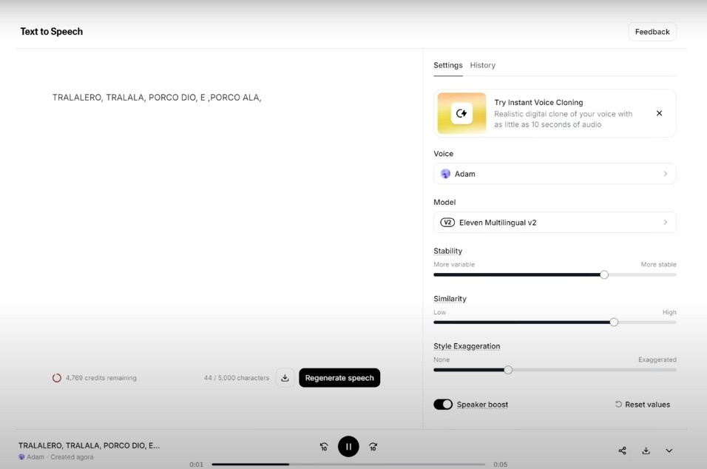Click the Style Exaggeration label
Screen dimensions: 707x469
click(x=467, y=346)
